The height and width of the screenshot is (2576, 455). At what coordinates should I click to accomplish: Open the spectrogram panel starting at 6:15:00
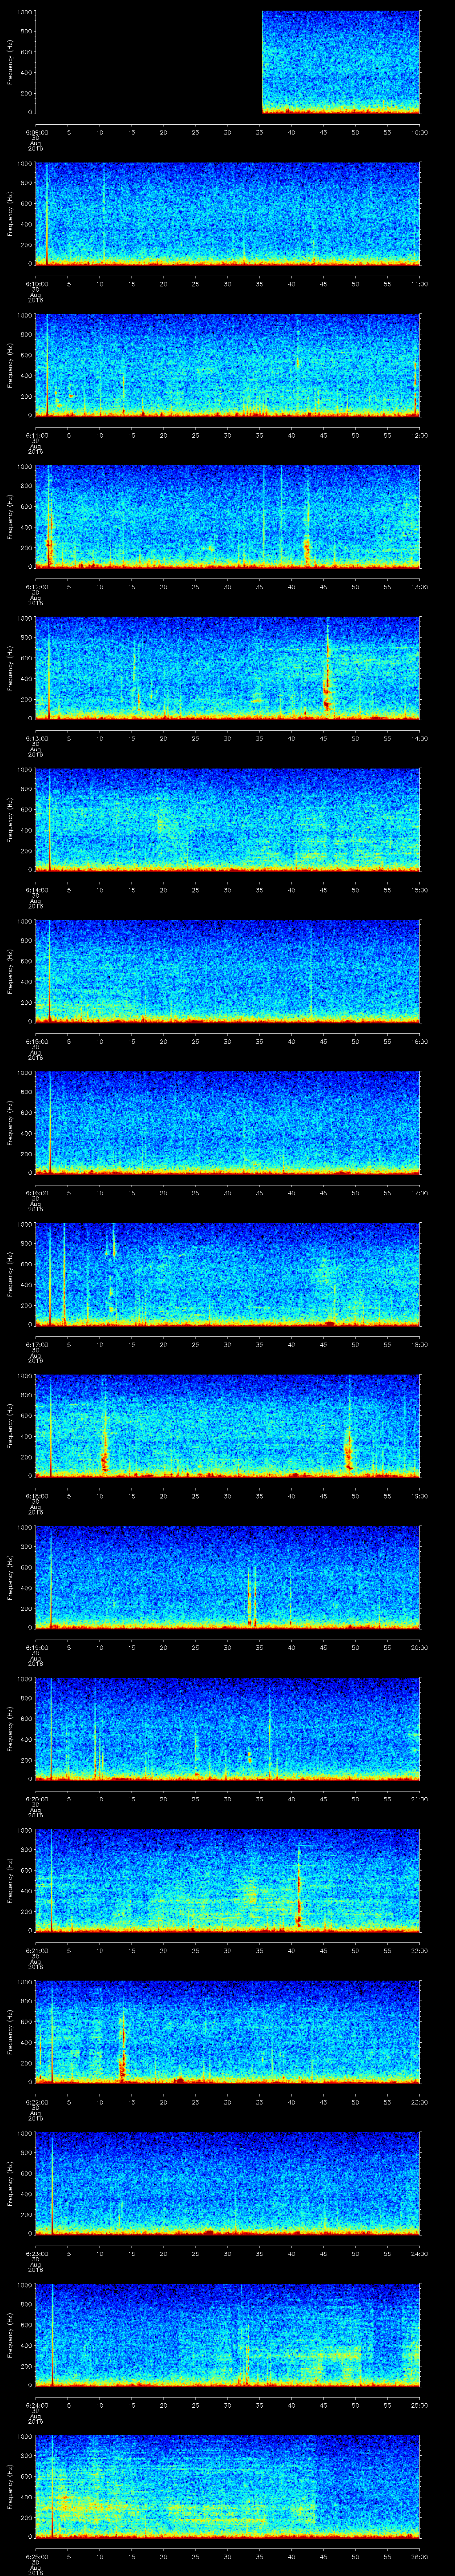coord(228,971)
